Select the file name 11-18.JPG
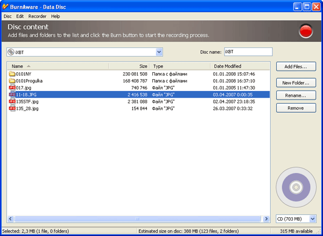Screen dimensions: 323x236 point(26,95)
